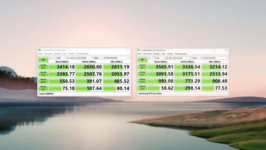
Task: Open Профиль menu in Lexar NM620 window
Action: click(x=58, y=54)
